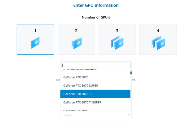Click the Enter GPU Information heading
This screenshot has width=186, height=126.
pyautogui.click(x=96, y=5)
